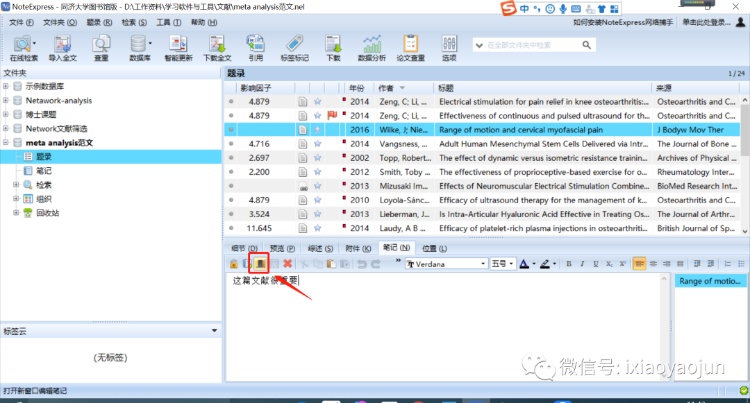Screen dimensions: 750x403
Task: Open note in new window editor icon
Action: click(260, 264)
